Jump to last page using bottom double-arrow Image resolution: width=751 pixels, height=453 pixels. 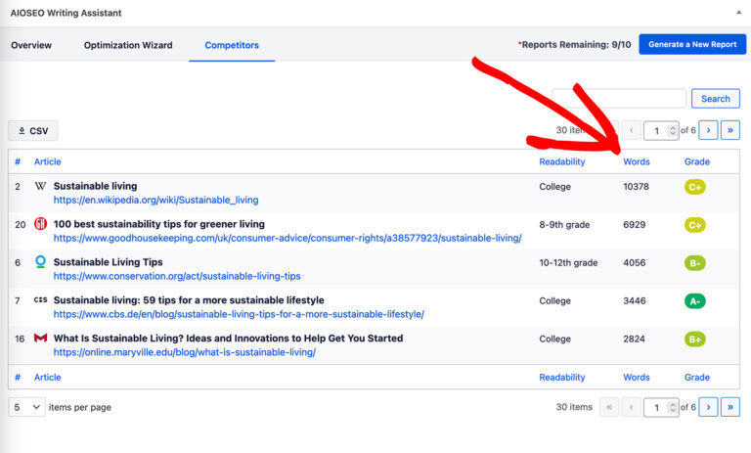click(730, 407)
